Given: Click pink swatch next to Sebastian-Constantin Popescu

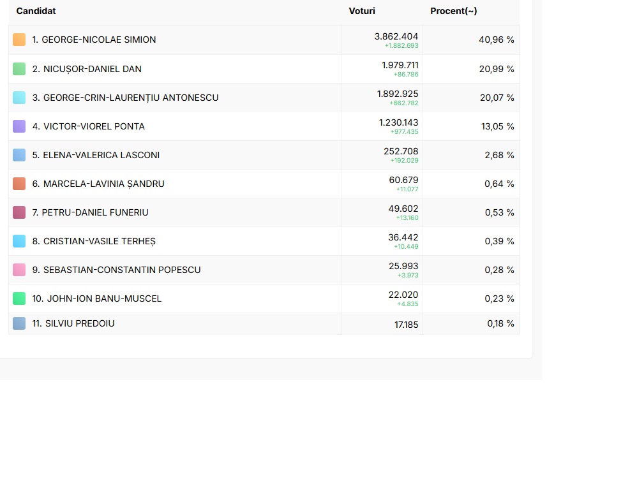Looking at the screenshot, I should (19, 270).
